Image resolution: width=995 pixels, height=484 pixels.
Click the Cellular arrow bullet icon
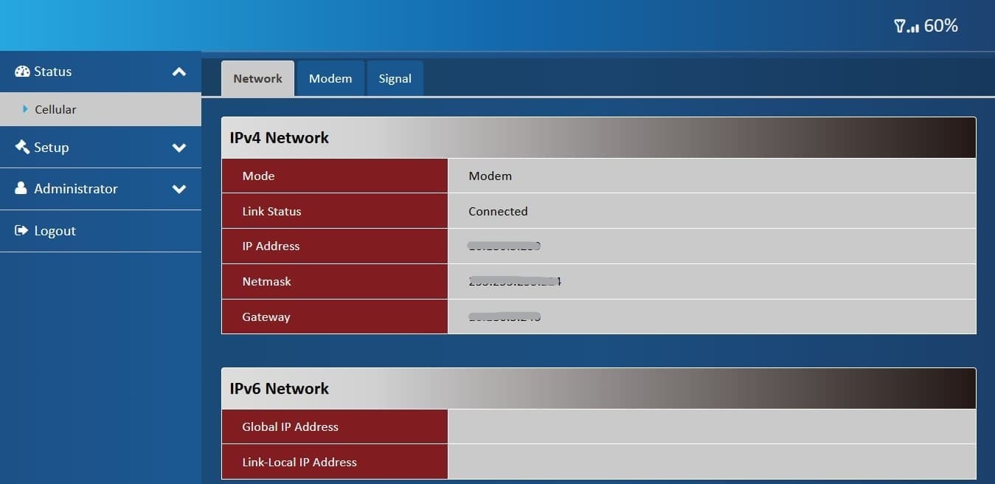click(26, 109)
